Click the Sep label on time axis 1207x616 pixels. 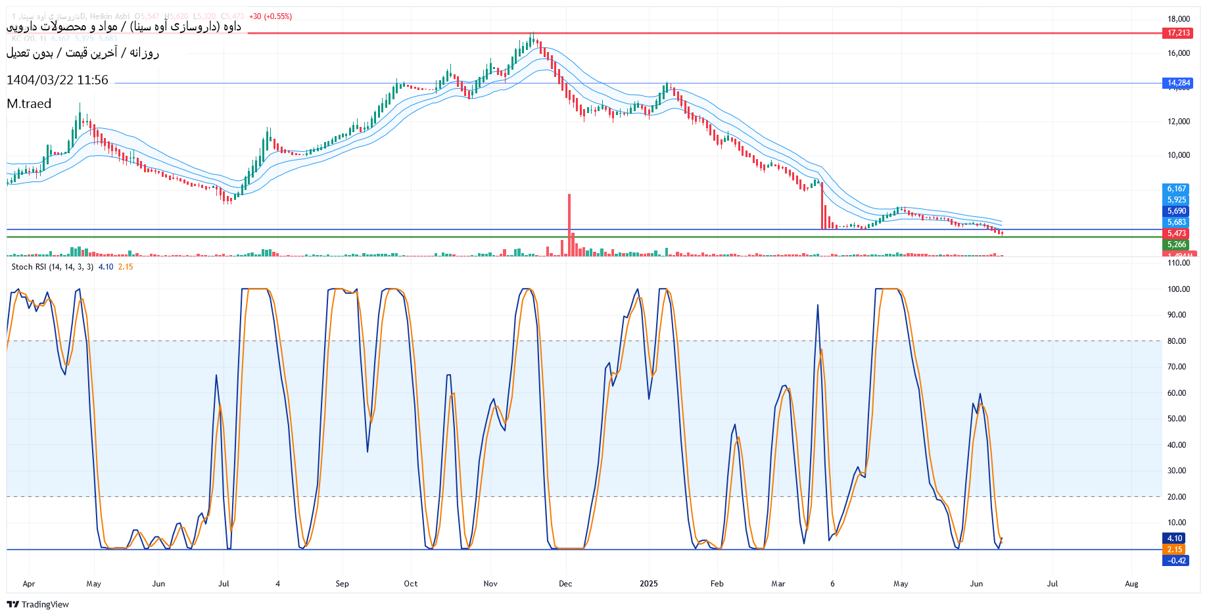pos(342,584)
